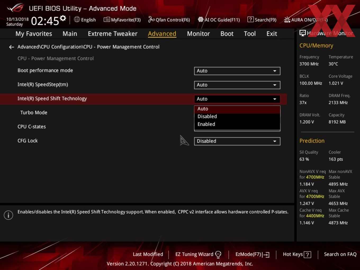This screenshot has width=360, height=270.
Task: Choose Auto in the Speed Shift list
Action: [x=237, y=109]
